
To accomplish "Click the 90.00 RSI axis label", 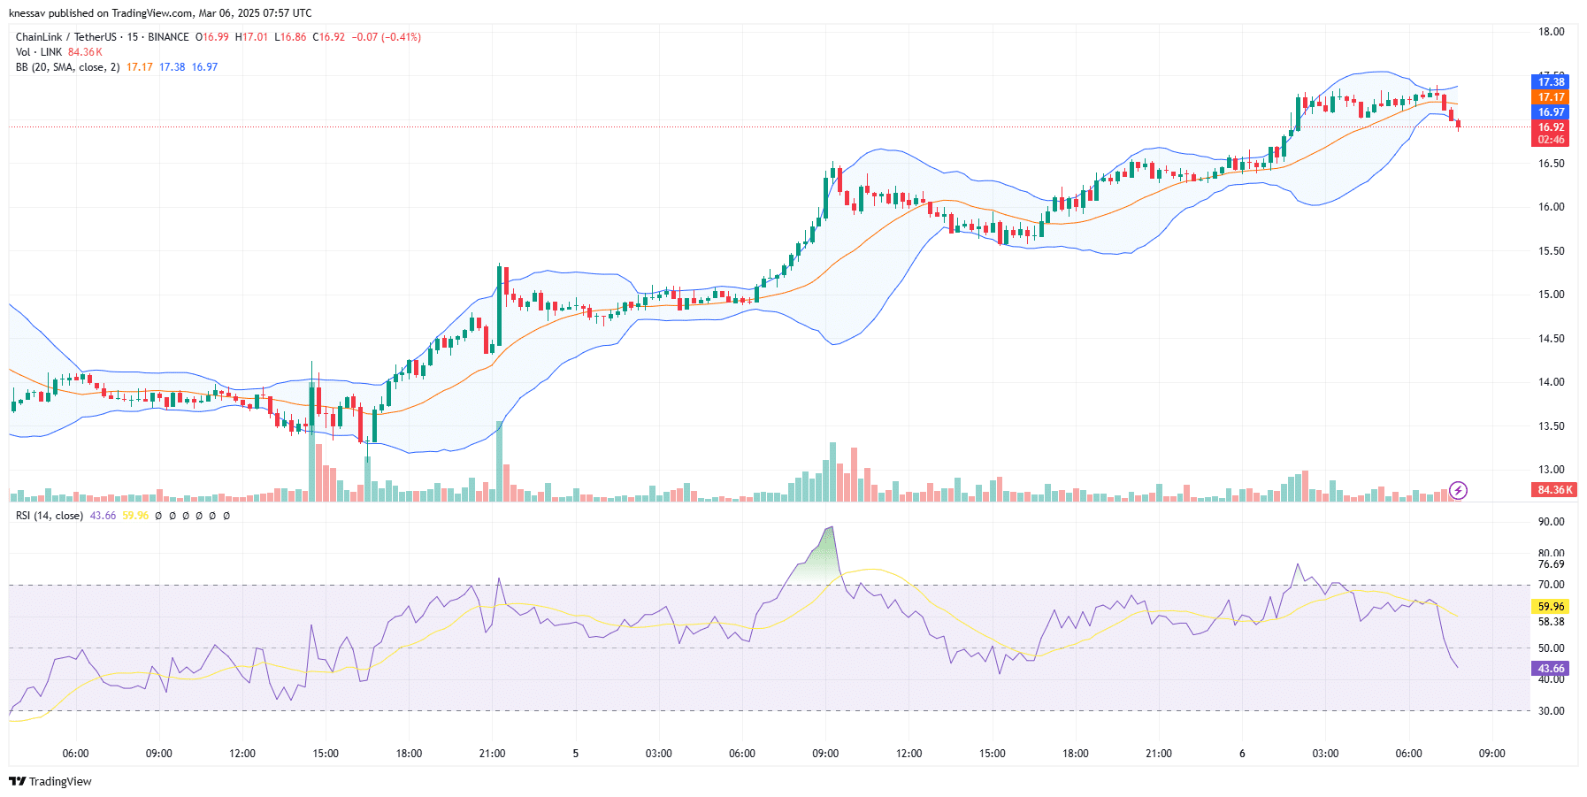I will [x=1551, y=522].
